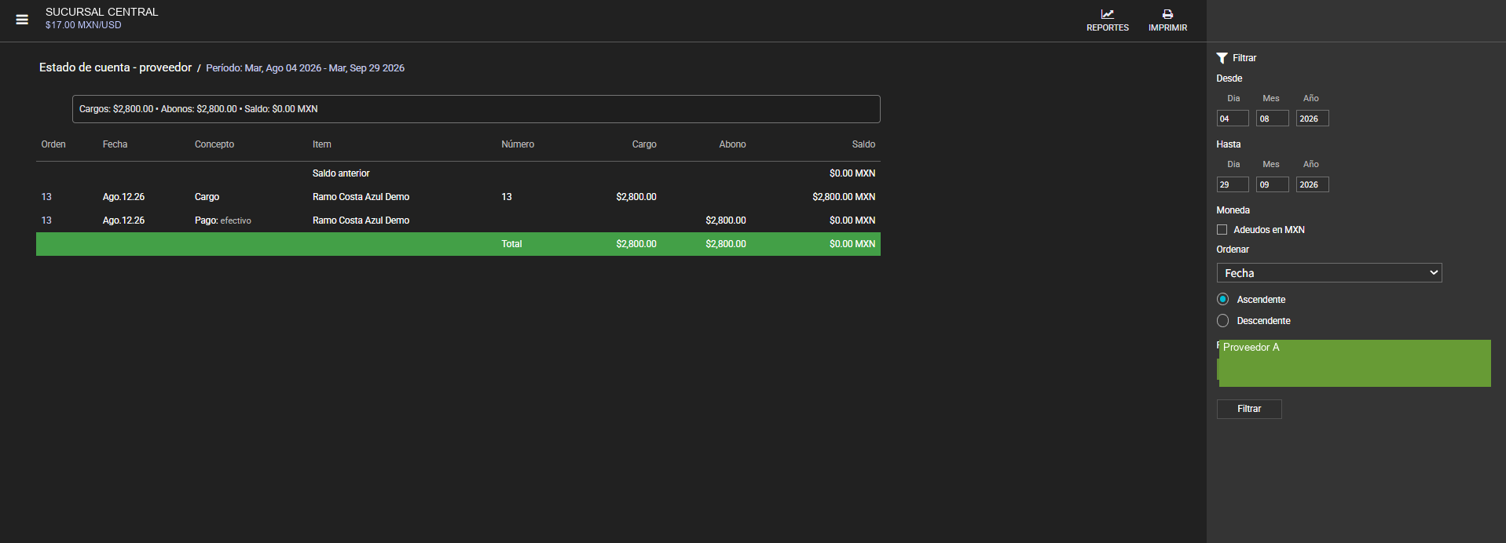Click the Hasta Dia field with 29
This screenshot has height=543, width=1506.
tap(1233, 184)
